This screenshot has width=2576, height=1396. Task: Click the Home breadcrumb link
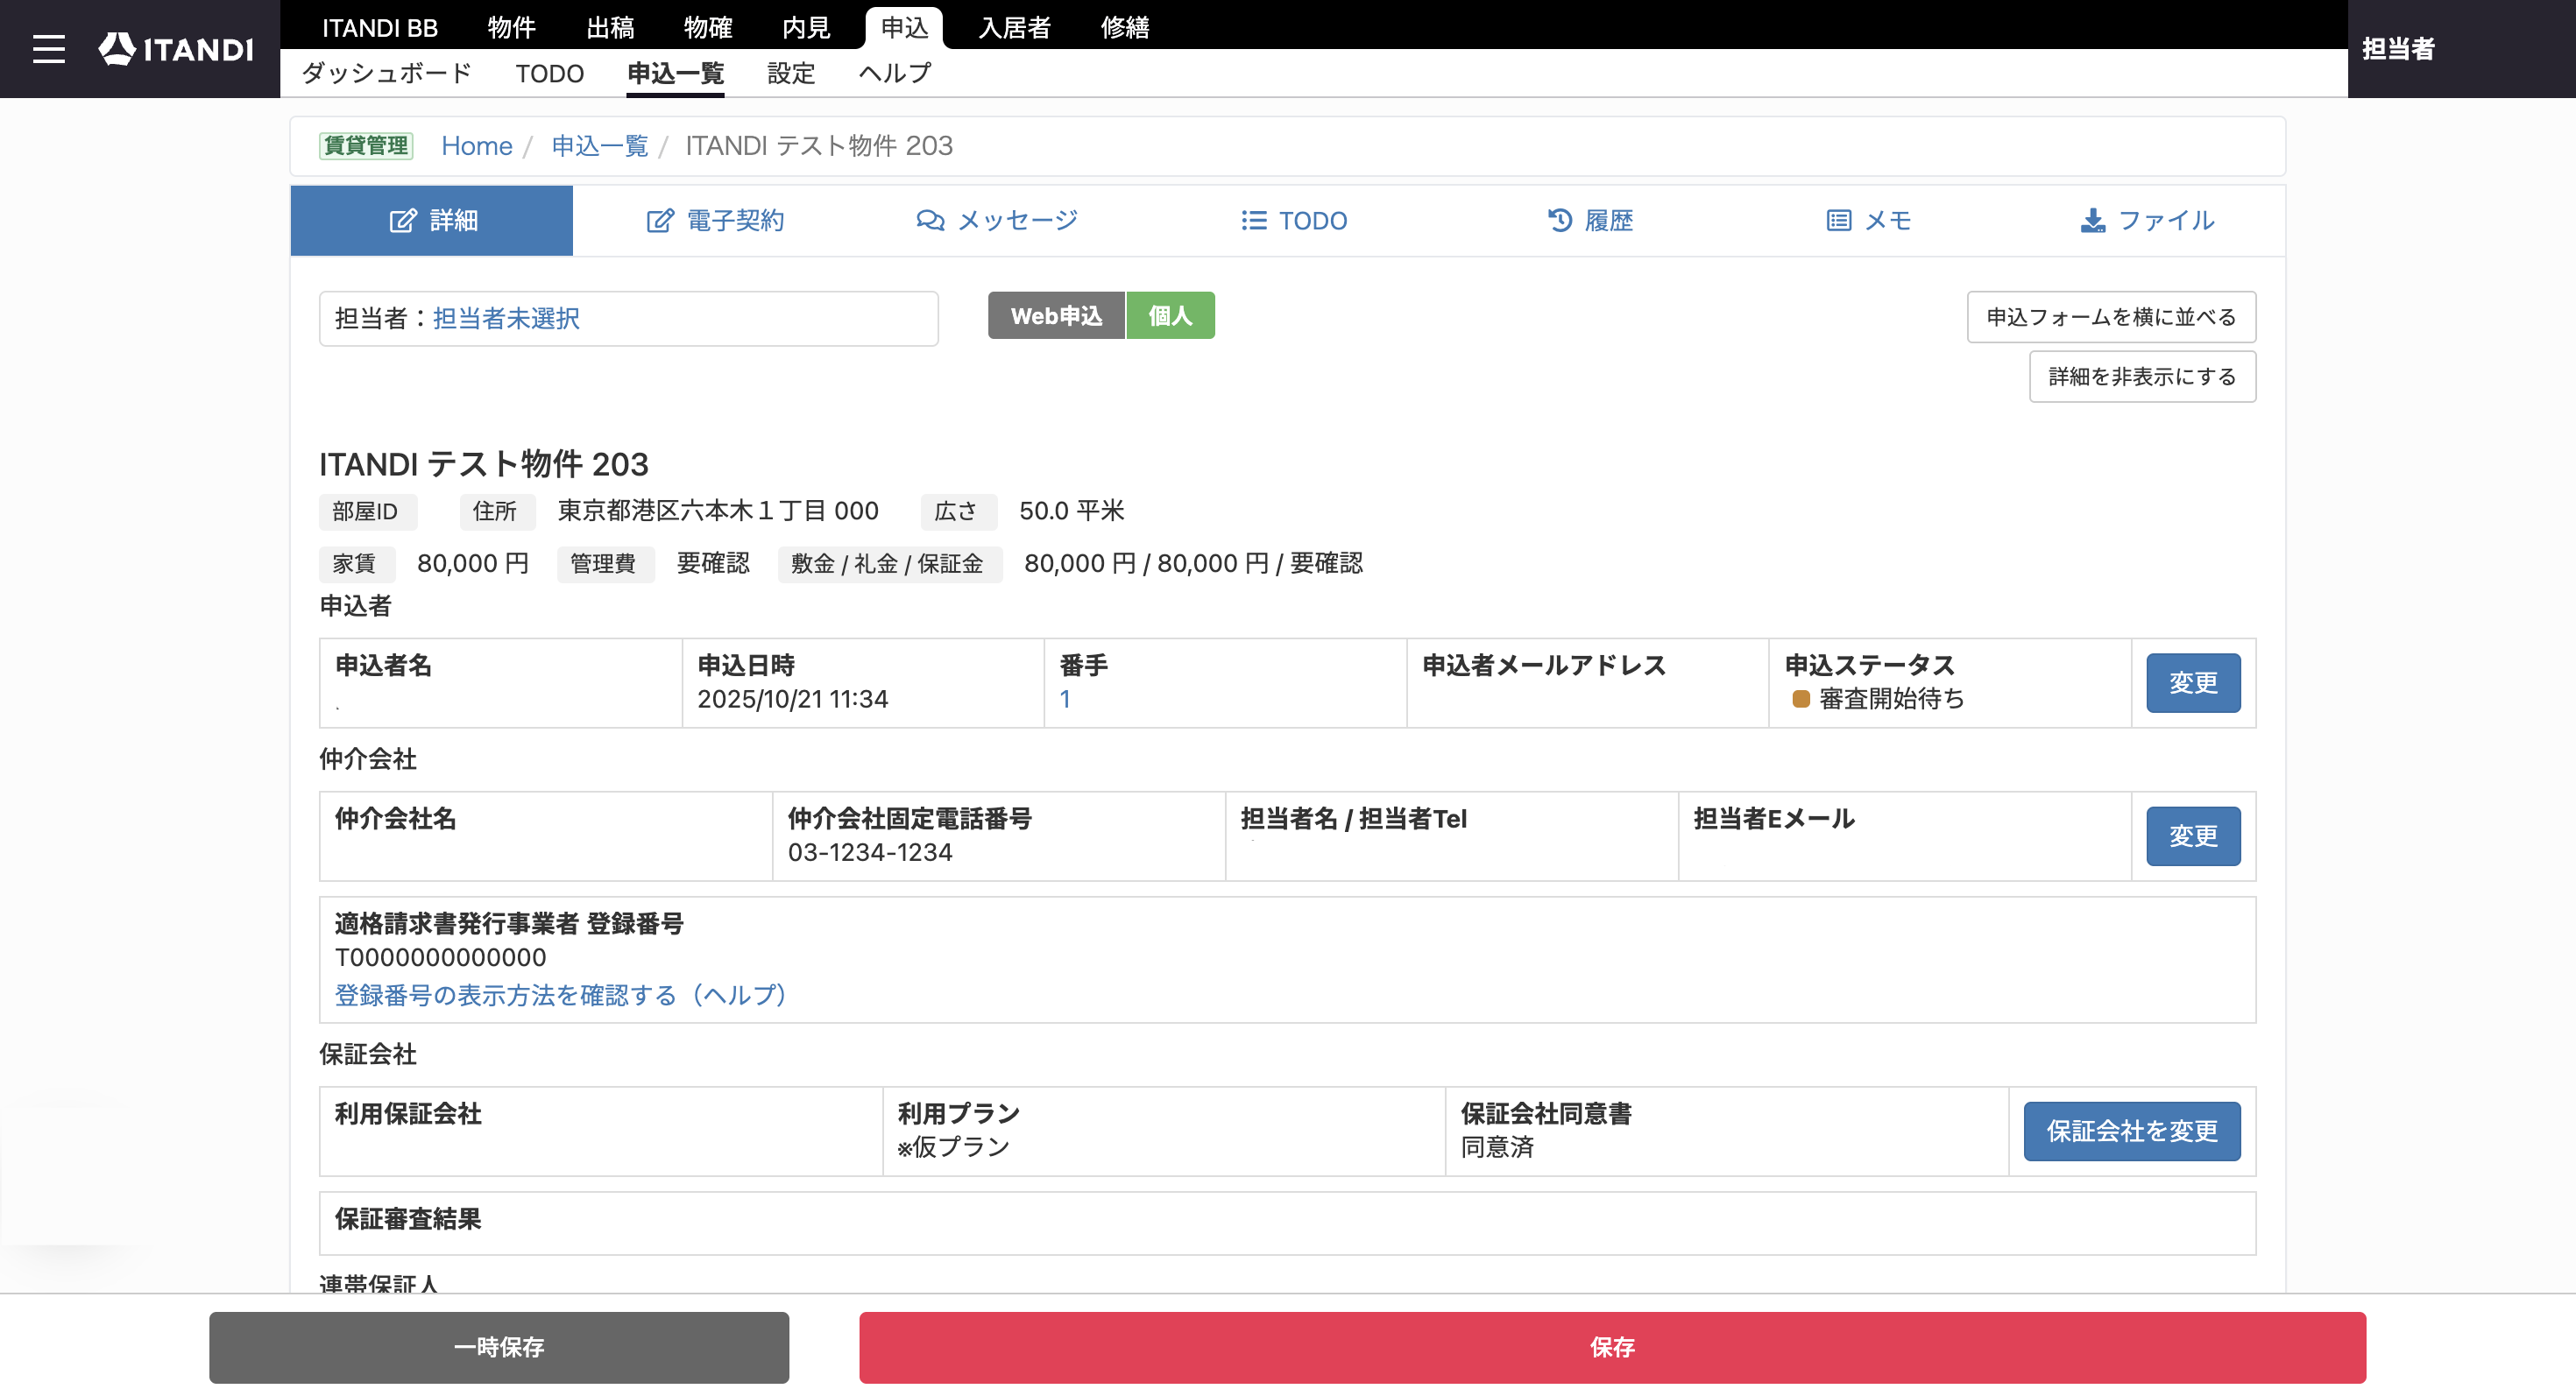click(477, 146)
